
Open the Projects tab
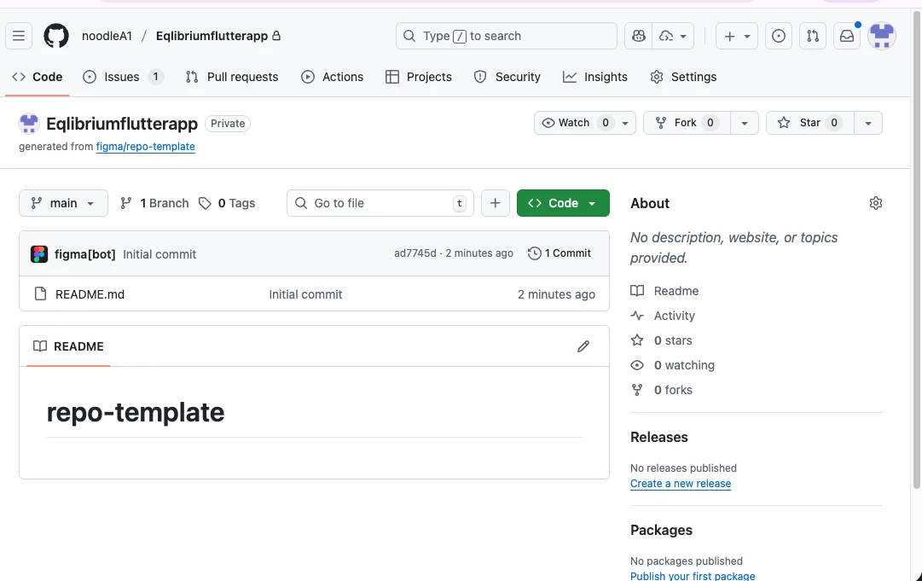coord(419,77)
